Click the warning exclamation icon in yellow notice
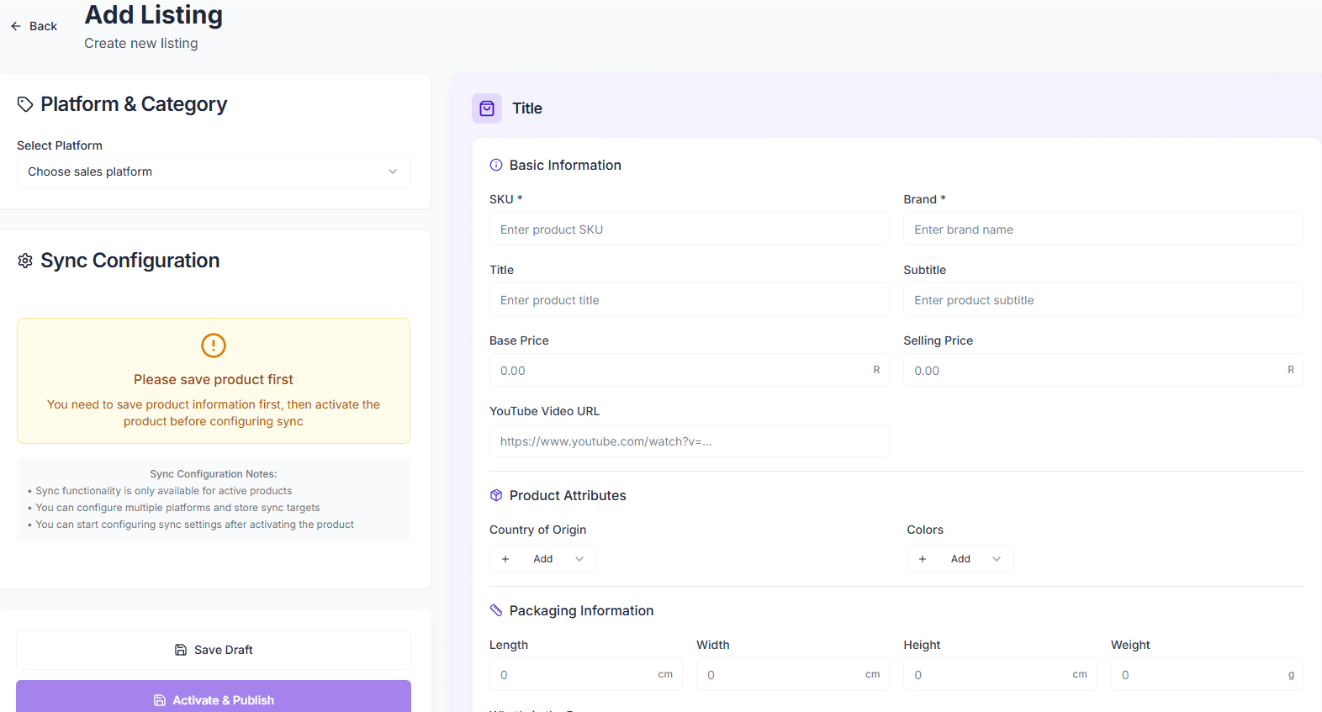The image size is (1322, 712). (x=214, y=345)
